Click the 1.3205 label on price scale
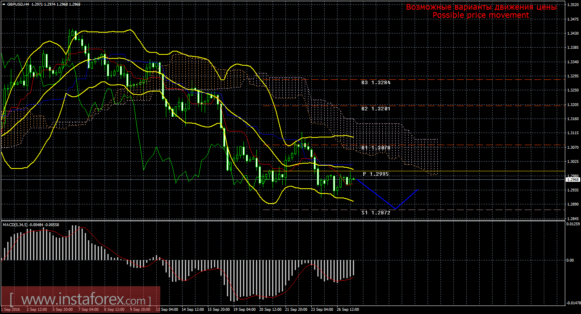 point(572,104)
